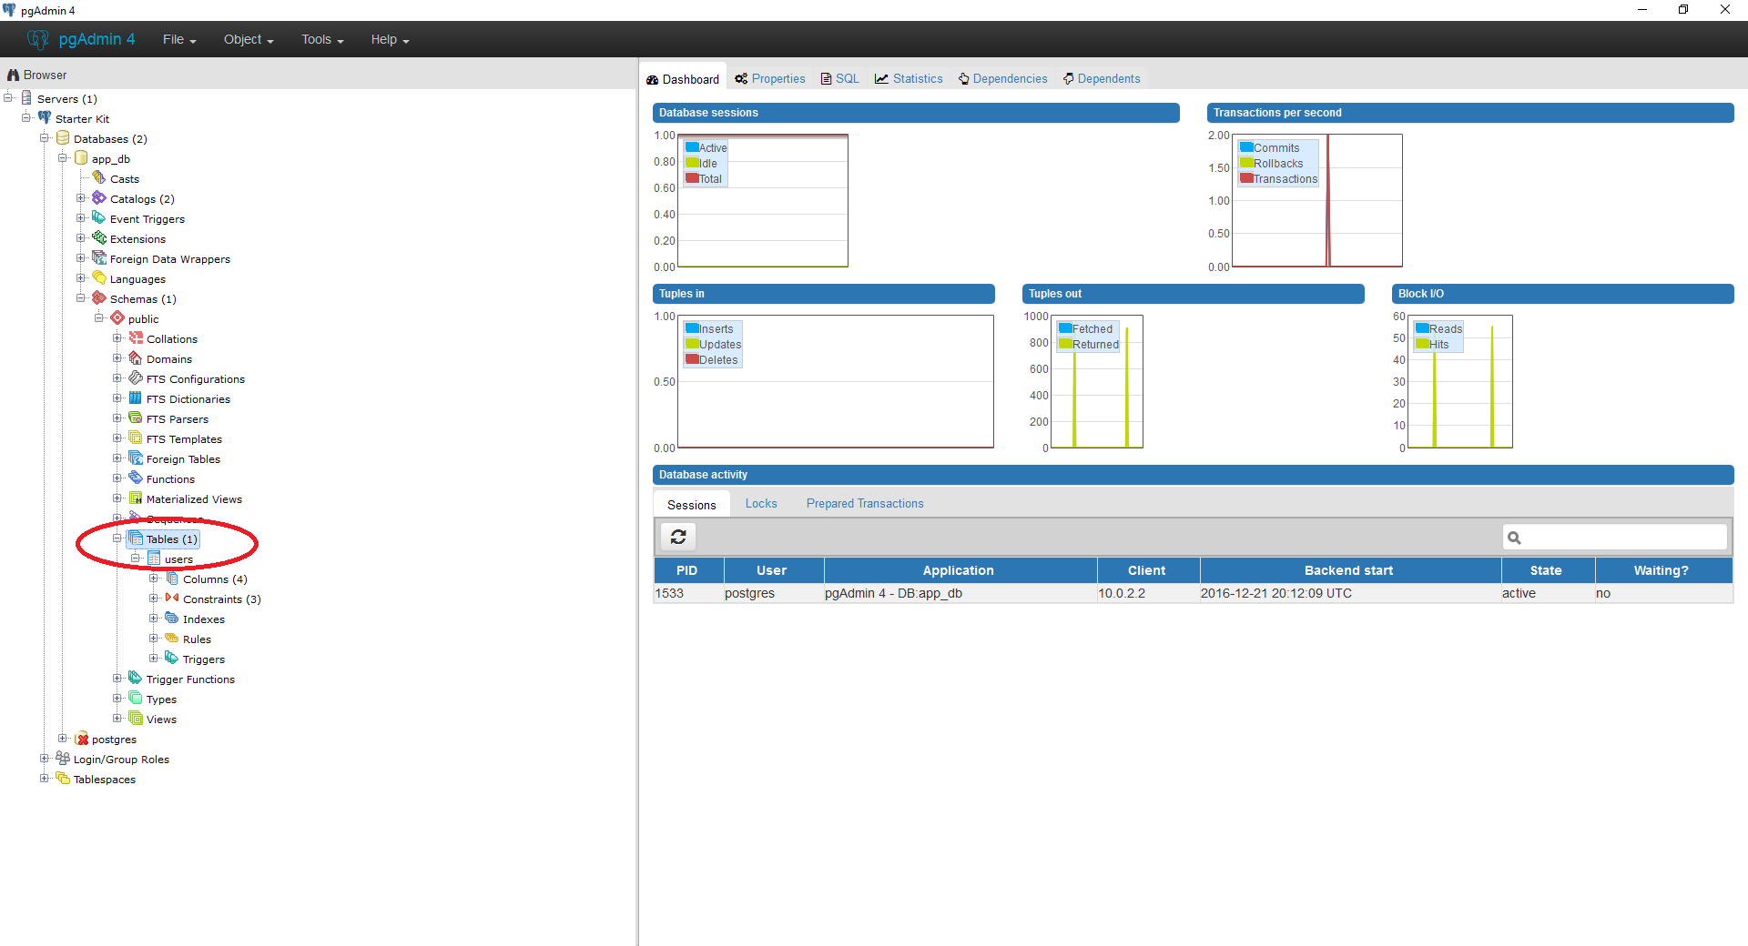This screenshot has width=1748, height=946.
Task: Click the Languages node icon
Action: pos(99,278)
